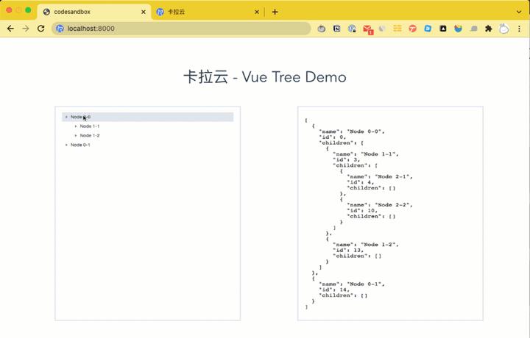The image size is (530, 338).
Task: Click the "name": "Node 1-2" JSON line
Action: point(366,245)
